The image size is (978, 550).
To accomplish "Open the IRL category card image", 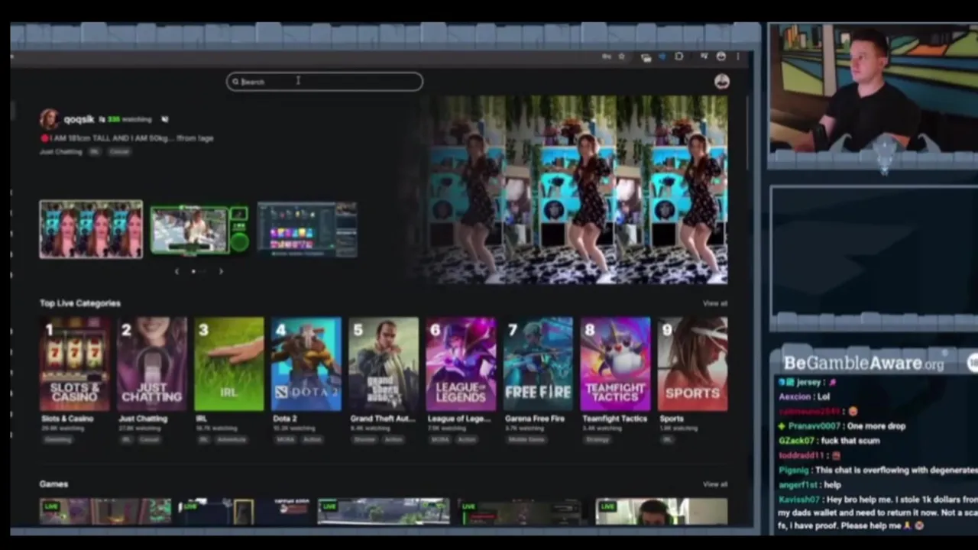I will tap(229, 364).
